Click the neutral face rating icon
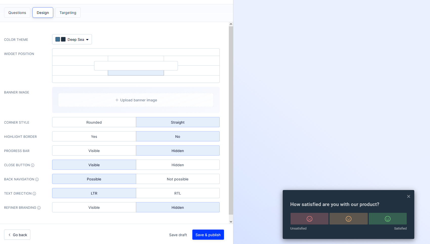Image resolution: width=430 pixels, height=244 pixels. [349, 219]
